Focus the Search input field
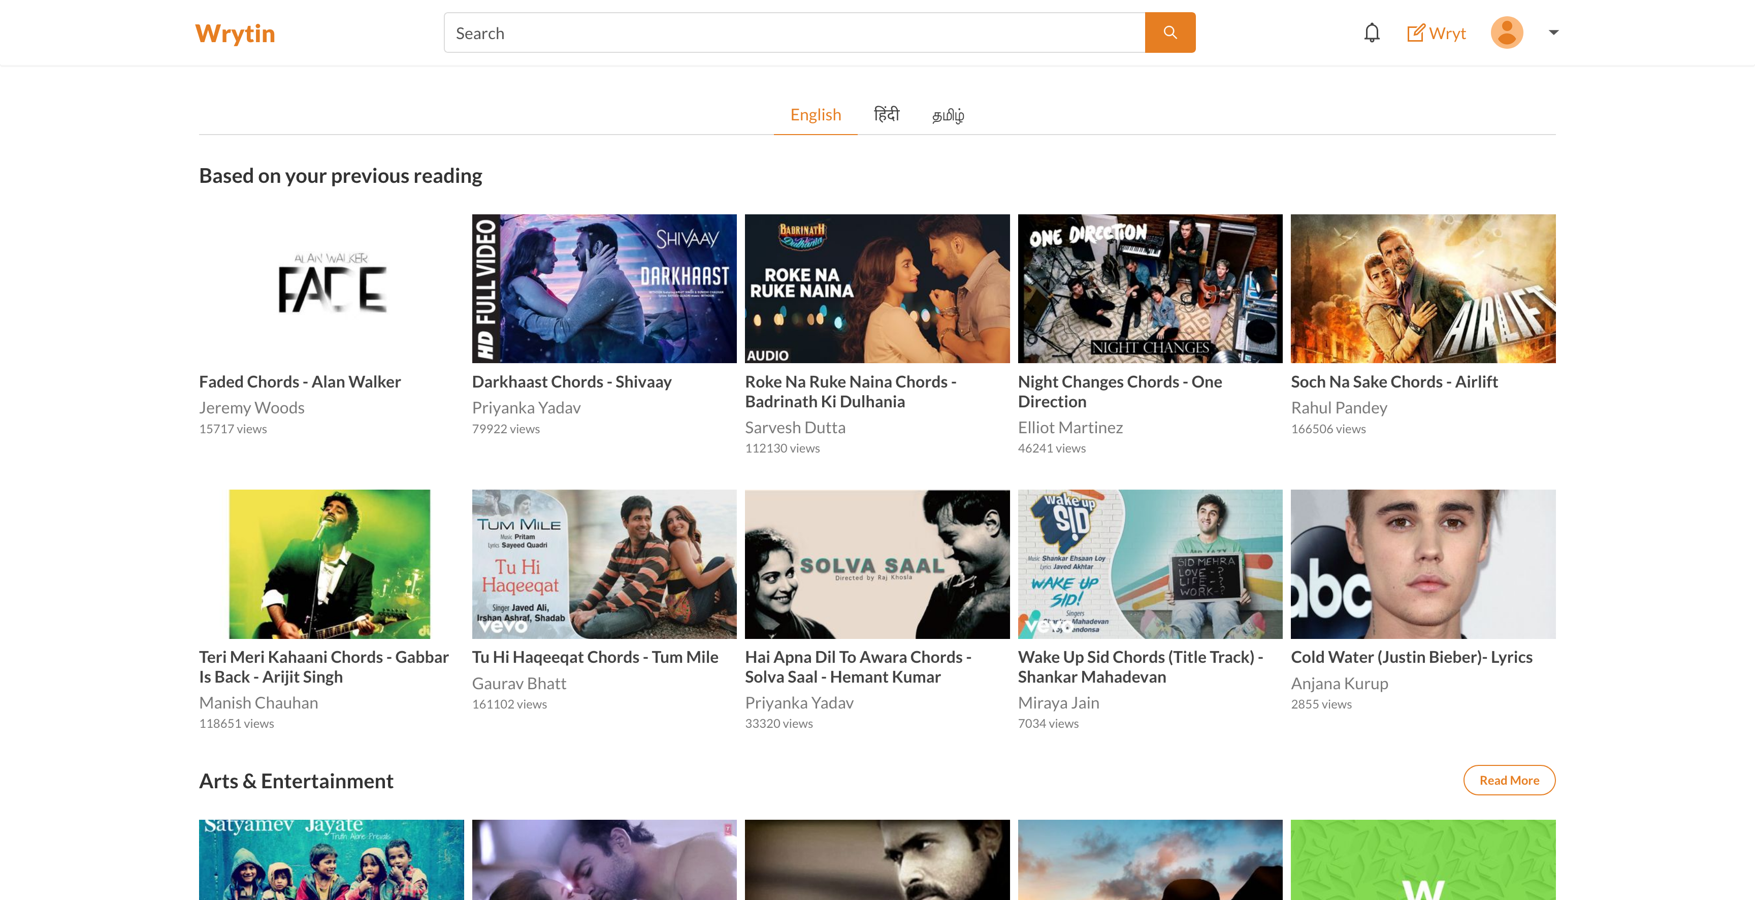The width and height of the screenshot is (1755, 900). [794, 33]
